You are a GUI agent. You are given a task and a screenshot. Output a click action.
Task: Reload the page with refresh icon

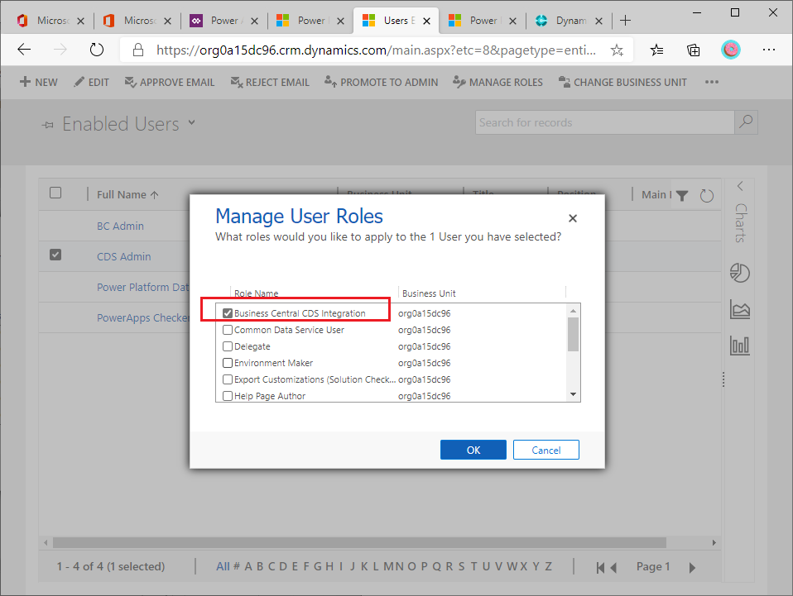(96, 50)
